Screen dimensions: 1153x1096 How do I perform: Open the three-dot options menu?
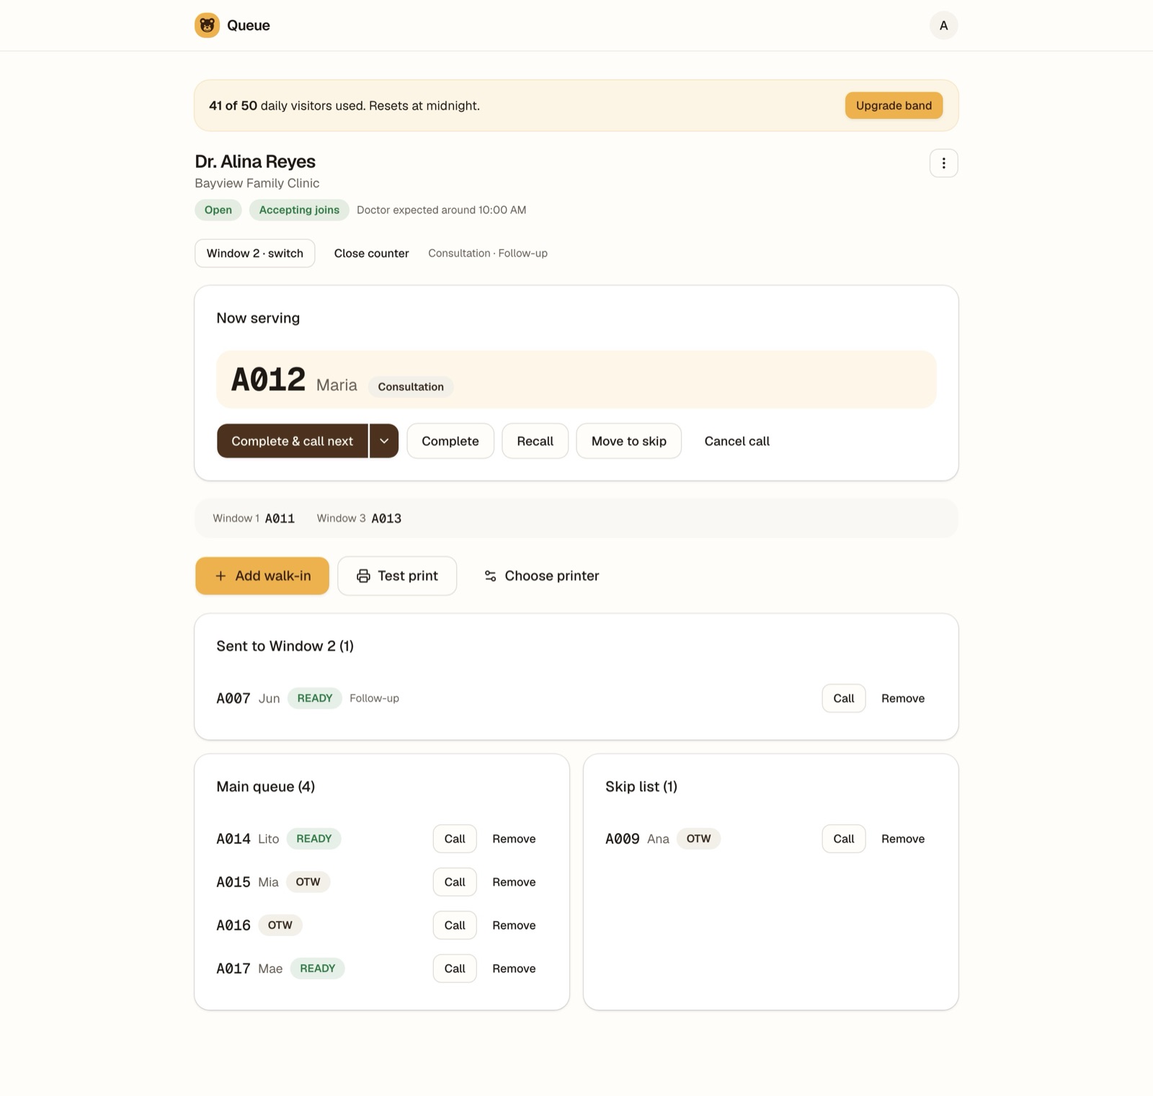point(943,163)
